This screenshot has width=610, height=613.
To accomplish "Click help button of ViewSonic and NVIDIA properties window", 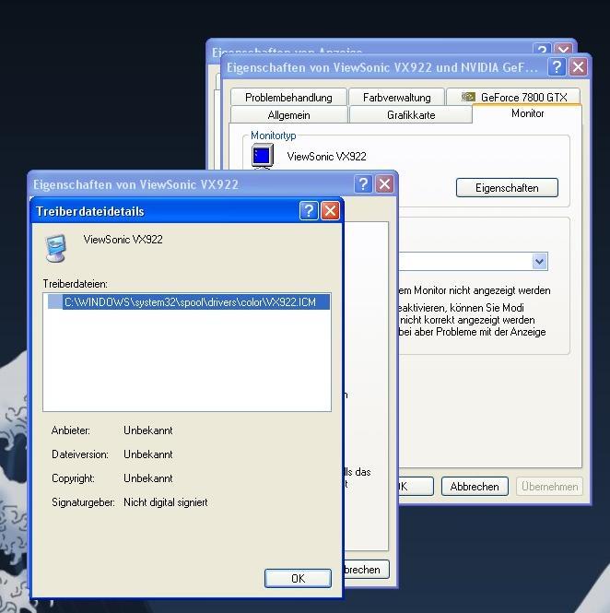I will coord(557,67).
